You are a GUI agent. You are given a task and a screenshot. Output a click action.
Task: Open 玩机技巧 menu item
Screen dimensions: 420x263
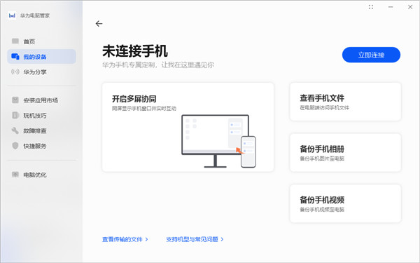41,116
